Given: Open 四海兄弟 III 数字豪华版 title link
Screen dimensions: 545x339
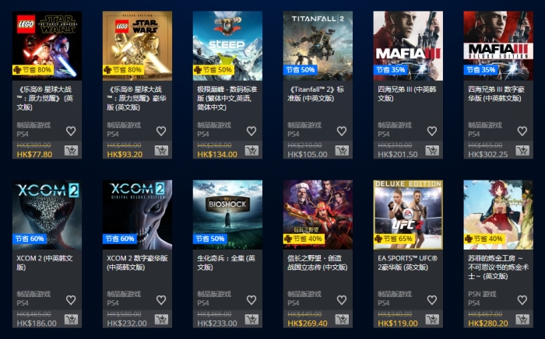Looking at the screenshot, I should [x=496, y=93].
